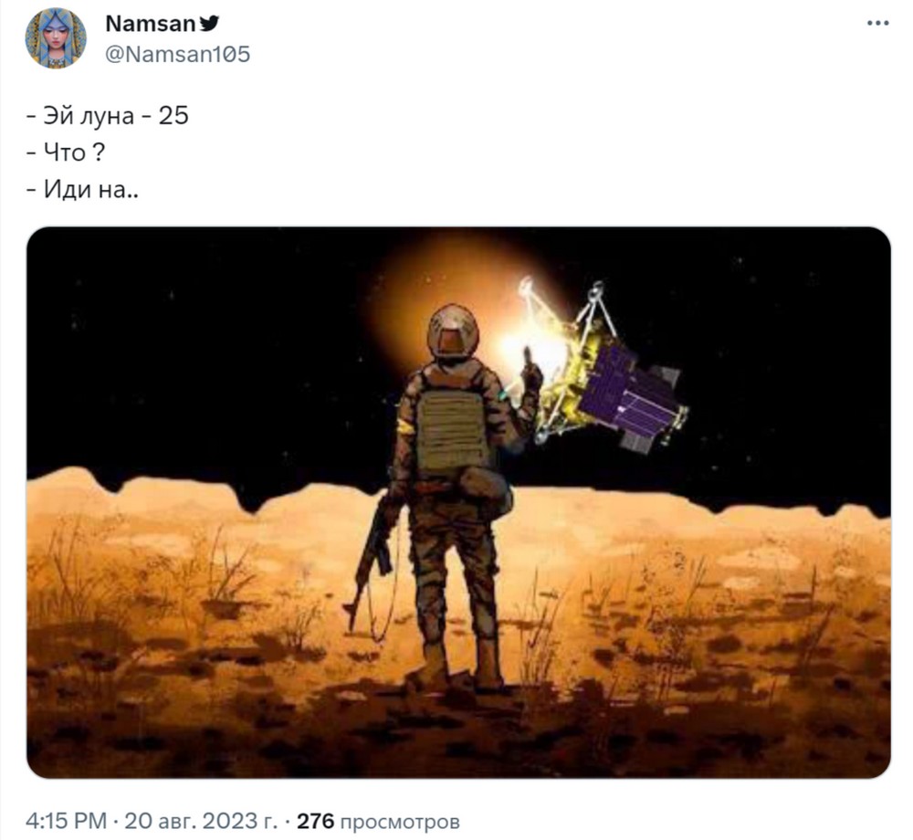Open the Namsan display name link

point(151,24)
